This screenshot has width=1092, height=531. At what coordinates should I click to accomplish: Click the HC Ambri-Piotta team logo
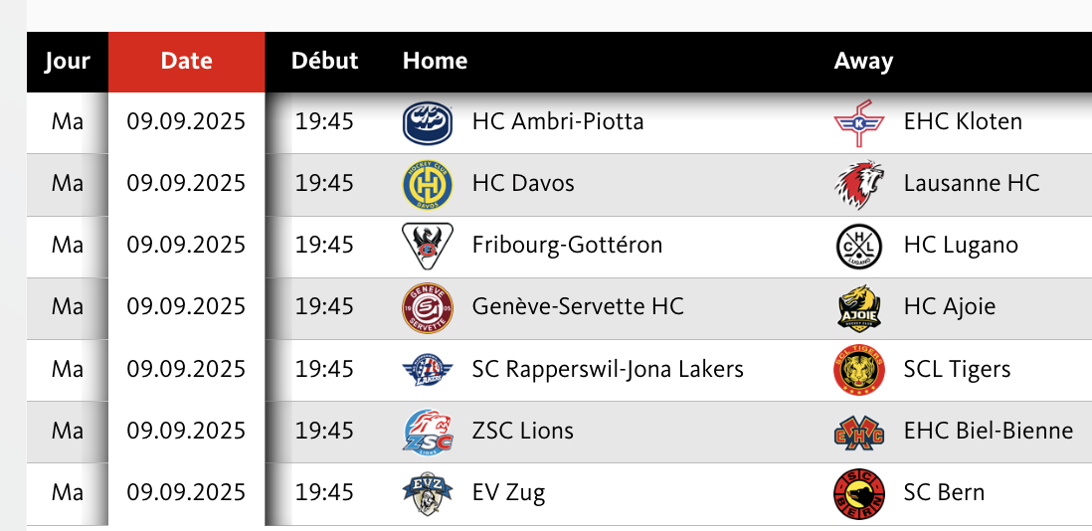click(x=428, y=122)
